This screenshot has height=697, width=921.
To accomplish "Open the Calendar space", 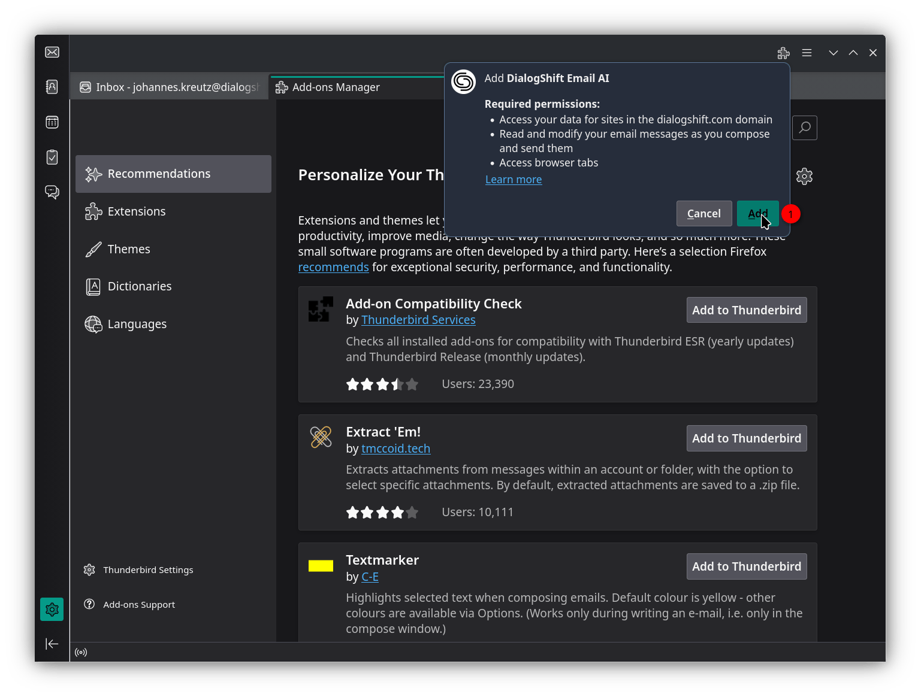I will pos(52,122).
